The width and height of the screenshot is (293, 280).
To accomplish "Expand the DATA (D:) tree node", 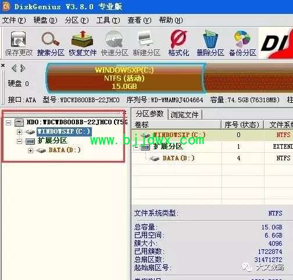I will coord(30,150).
